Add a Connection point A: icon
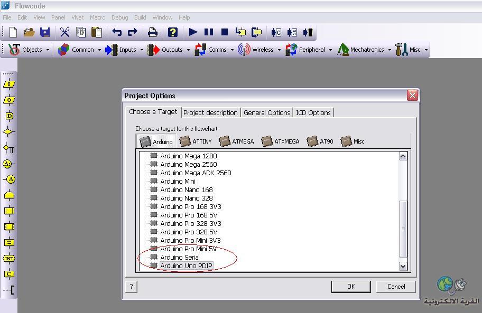 point(8,164)
